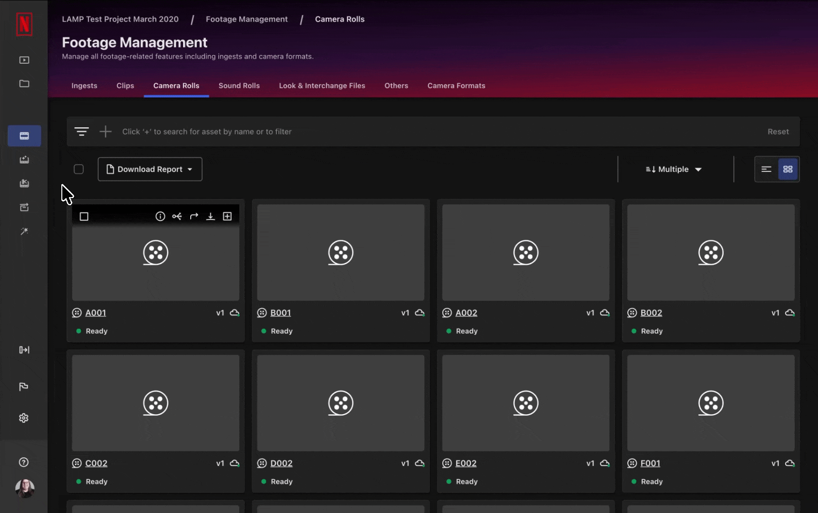Switch to list view layout
Viewport: 818px width, 513px height.
click(766, 169)
